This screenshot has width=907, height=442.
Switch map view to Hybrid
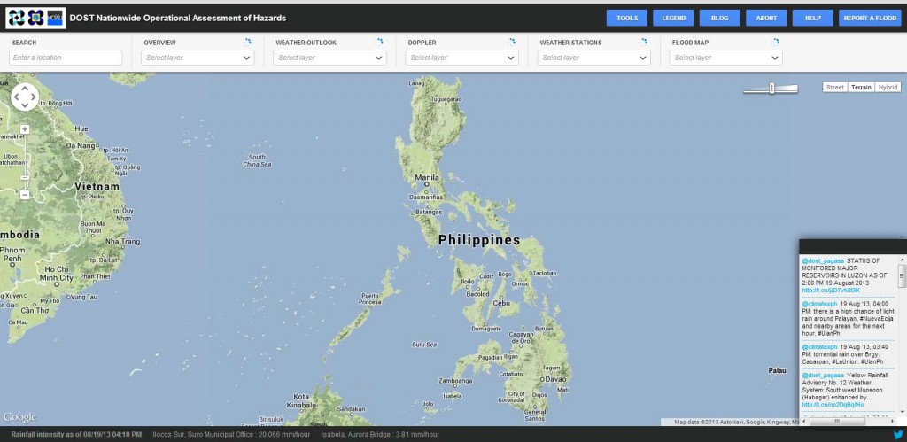pos(888,88)
